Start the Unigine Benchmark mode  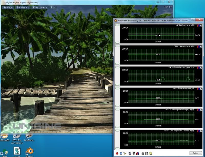coord(23,7)
